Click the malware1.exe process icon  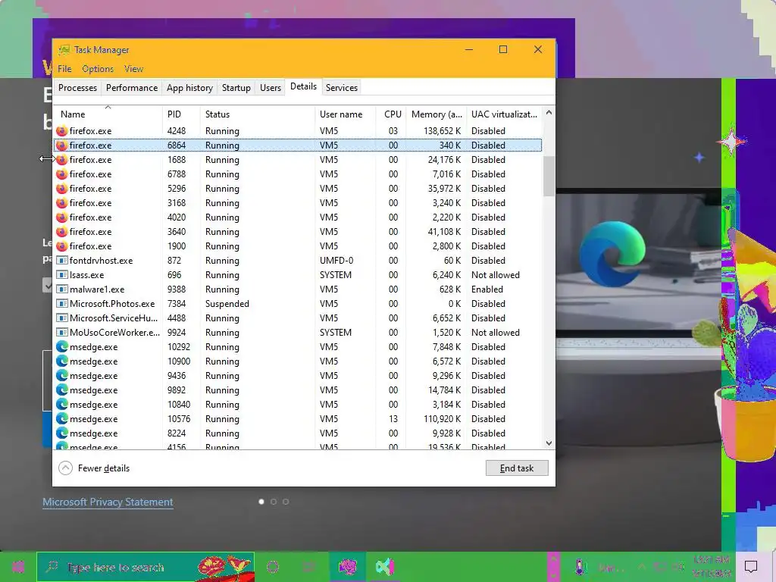[x=62, y=289]
